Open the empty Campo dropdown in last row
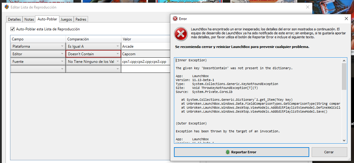The width and height of the screenshot is (354, 163). (x=38, y=69)
